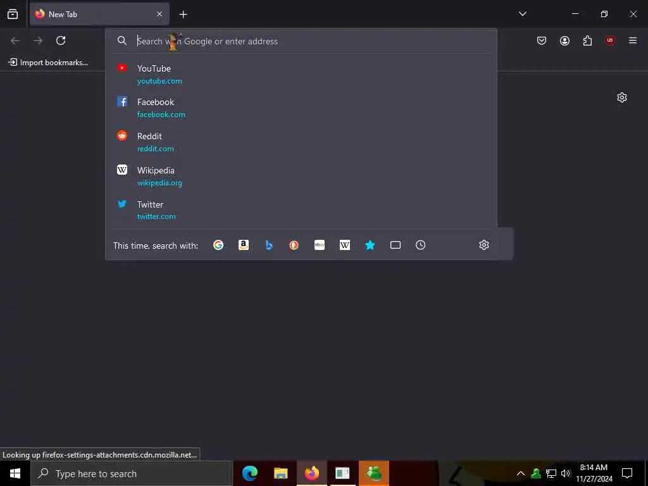This screenshot has width=648, height=486.
Task: Search open tabs using the tab icon
Action: tap(396, 245)
